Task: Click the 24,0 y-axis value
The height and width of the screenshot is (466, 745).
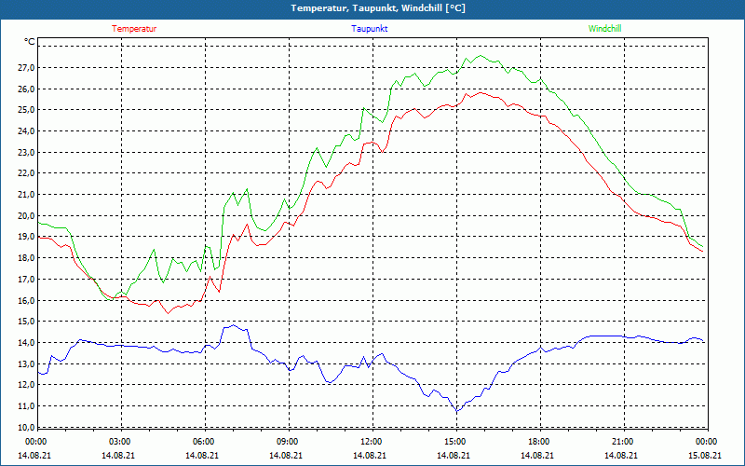Action: (x=27, y=131)
